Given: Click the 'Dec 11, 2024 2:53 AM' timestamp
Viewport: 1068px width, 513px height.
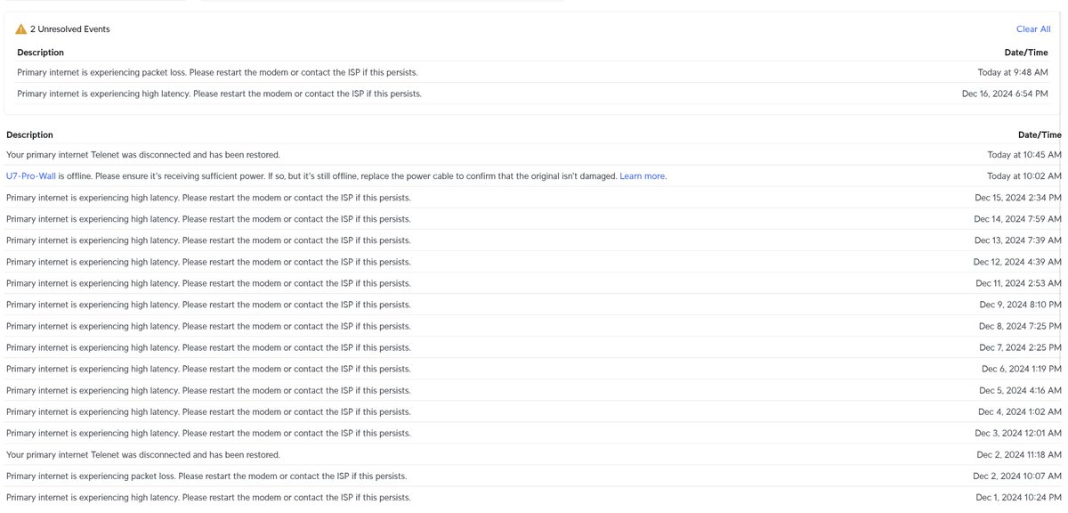Looking at the screenshot, I should (x=1019, y=283).
